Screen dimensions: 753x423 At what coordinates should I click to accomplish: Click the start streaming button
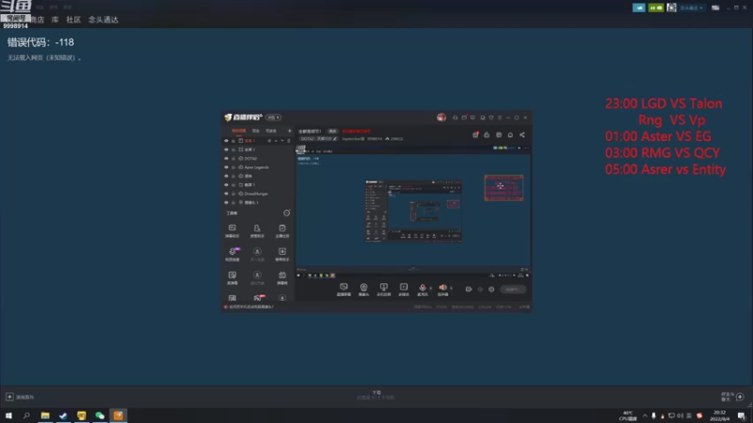[x=513, y=290]
